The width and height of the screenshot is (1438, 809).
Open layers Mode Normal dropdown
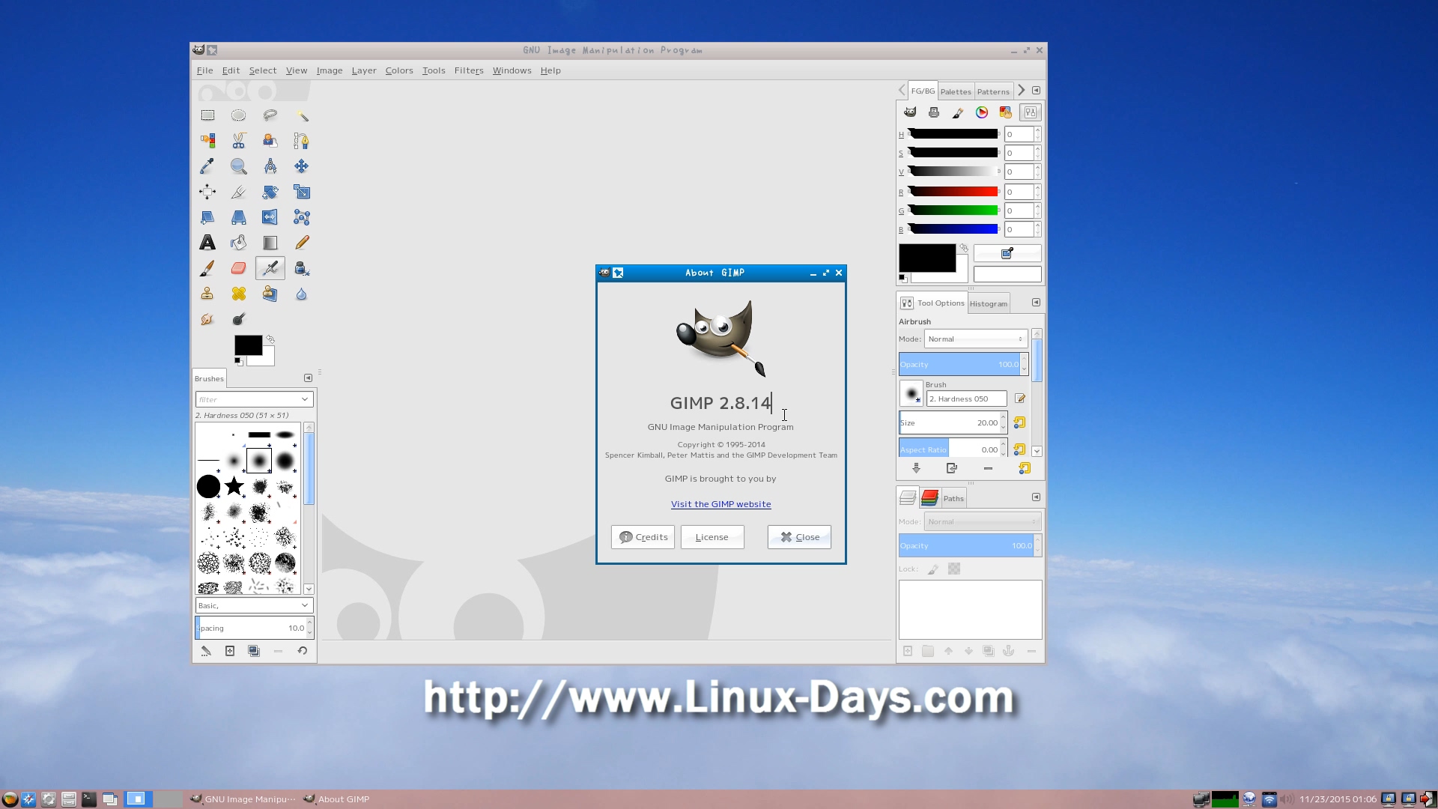coord(982,522)
